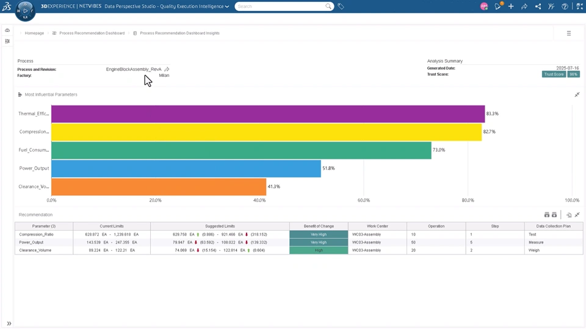Open the EngineBlockAssembly_RevA process link
Screen dimensions: 586x329
tap(134, 69)
